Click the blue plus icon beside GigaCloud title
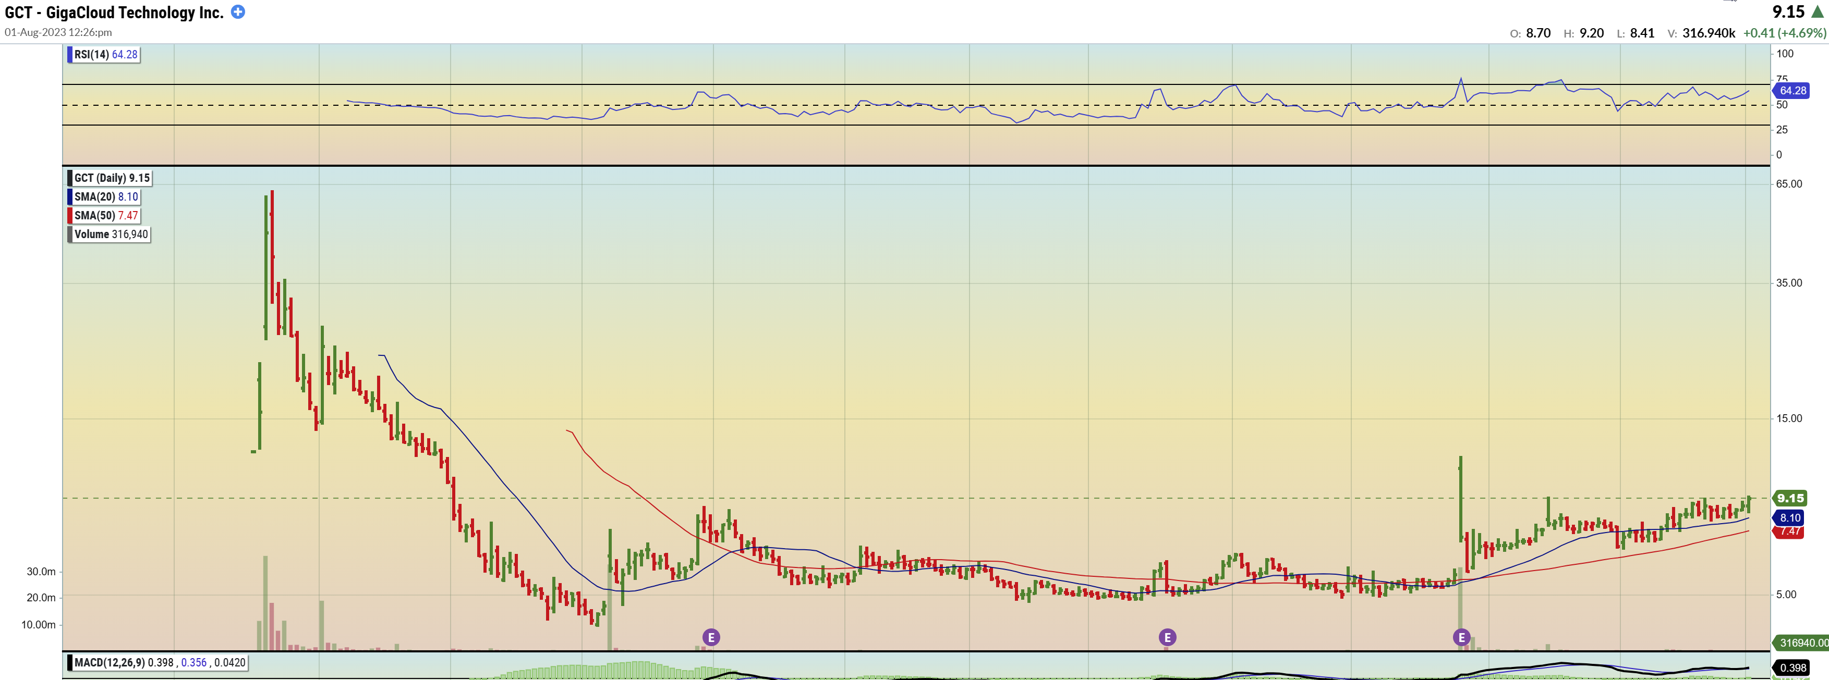Screen dimensions: 1829x680 pos(238,12)
